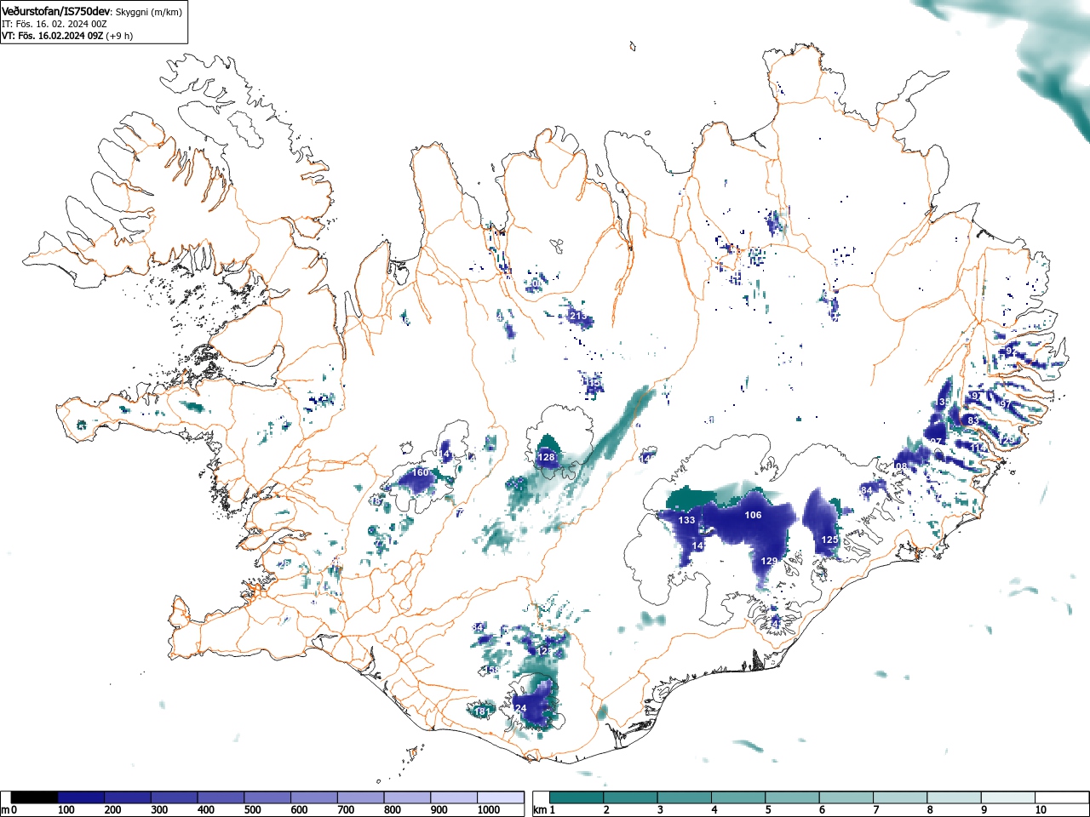Viewport: 1090px width, 817px height.
Task: Click the 'Skyggni (m/km)' parameter label
Action: point(148,12)
